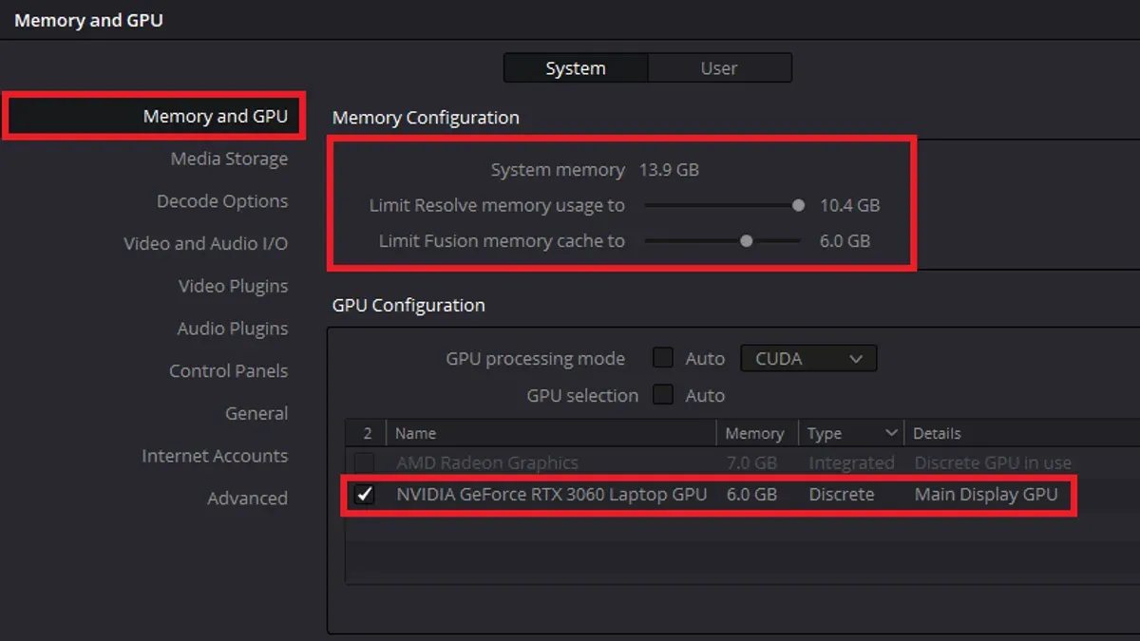Open Internet Accounts settings
Image resolution: width=1140 pixels, height=641 pixels.
click(x=215, y=456)
